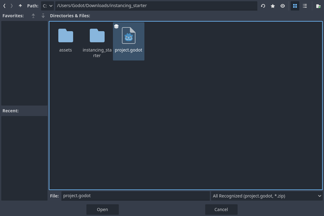Expand the navigation forward arrow

11,6
